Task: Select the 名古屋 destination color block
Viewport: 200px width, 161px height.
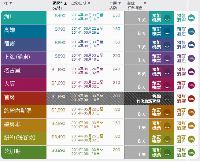Action: [x=24, y=71]
